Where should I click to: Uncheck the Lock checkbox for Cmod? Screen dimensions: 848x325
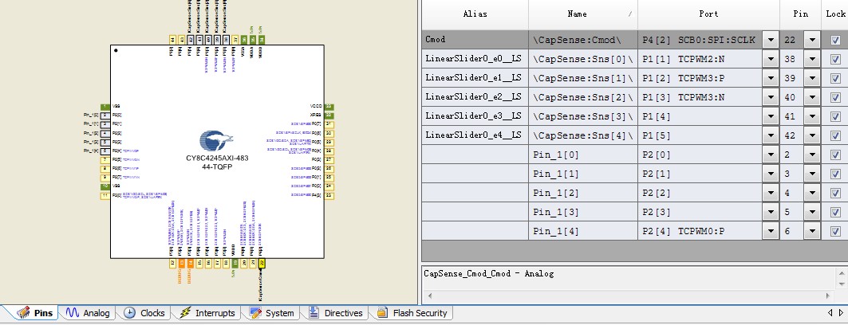(835, 40)
